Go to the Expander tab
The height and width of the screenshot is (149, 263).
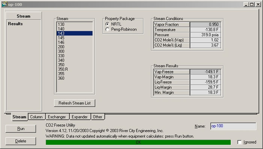[x=80, y=117]
